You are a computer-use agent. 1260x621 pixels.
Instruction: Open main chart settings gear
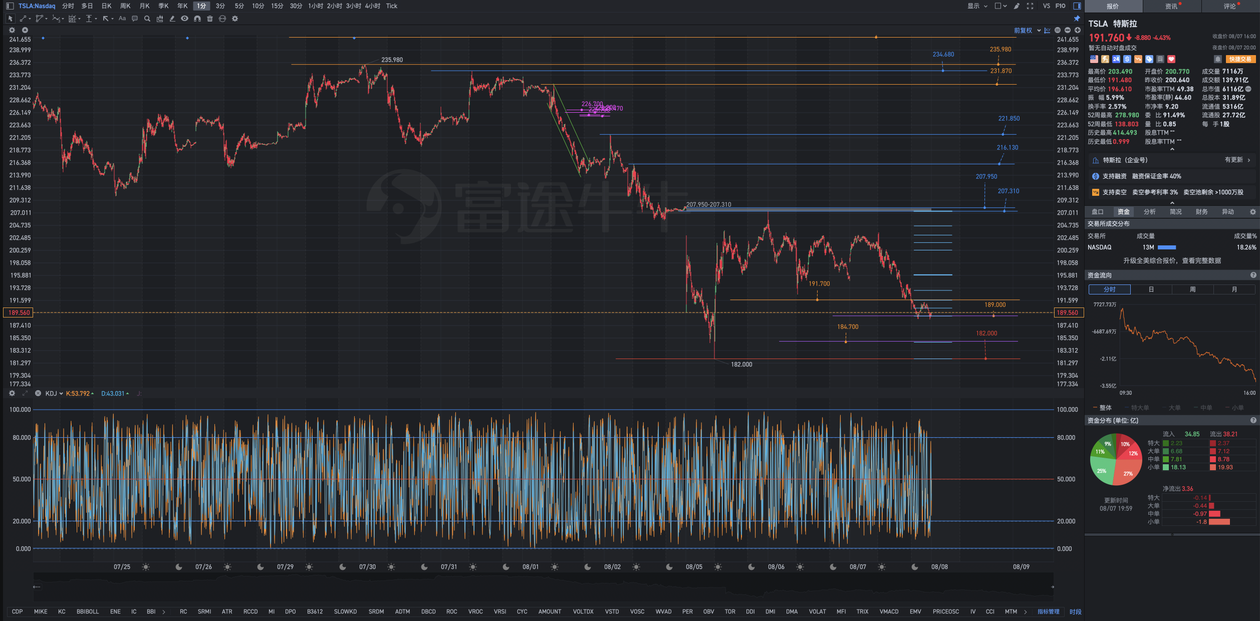click(12, 30)
